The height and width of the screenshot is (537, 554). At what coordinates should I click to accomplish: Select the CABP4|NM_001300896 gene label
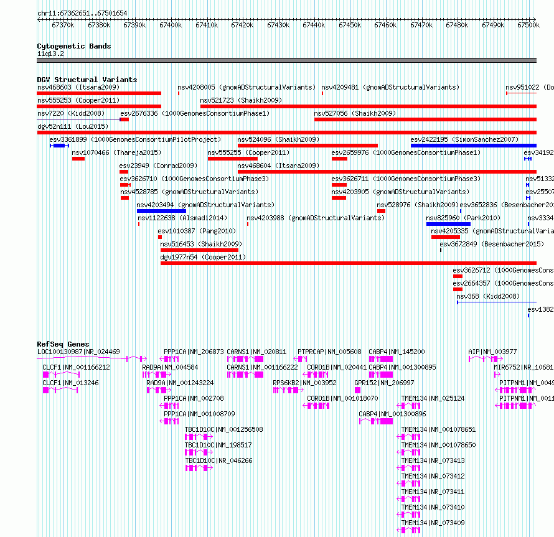392,414
